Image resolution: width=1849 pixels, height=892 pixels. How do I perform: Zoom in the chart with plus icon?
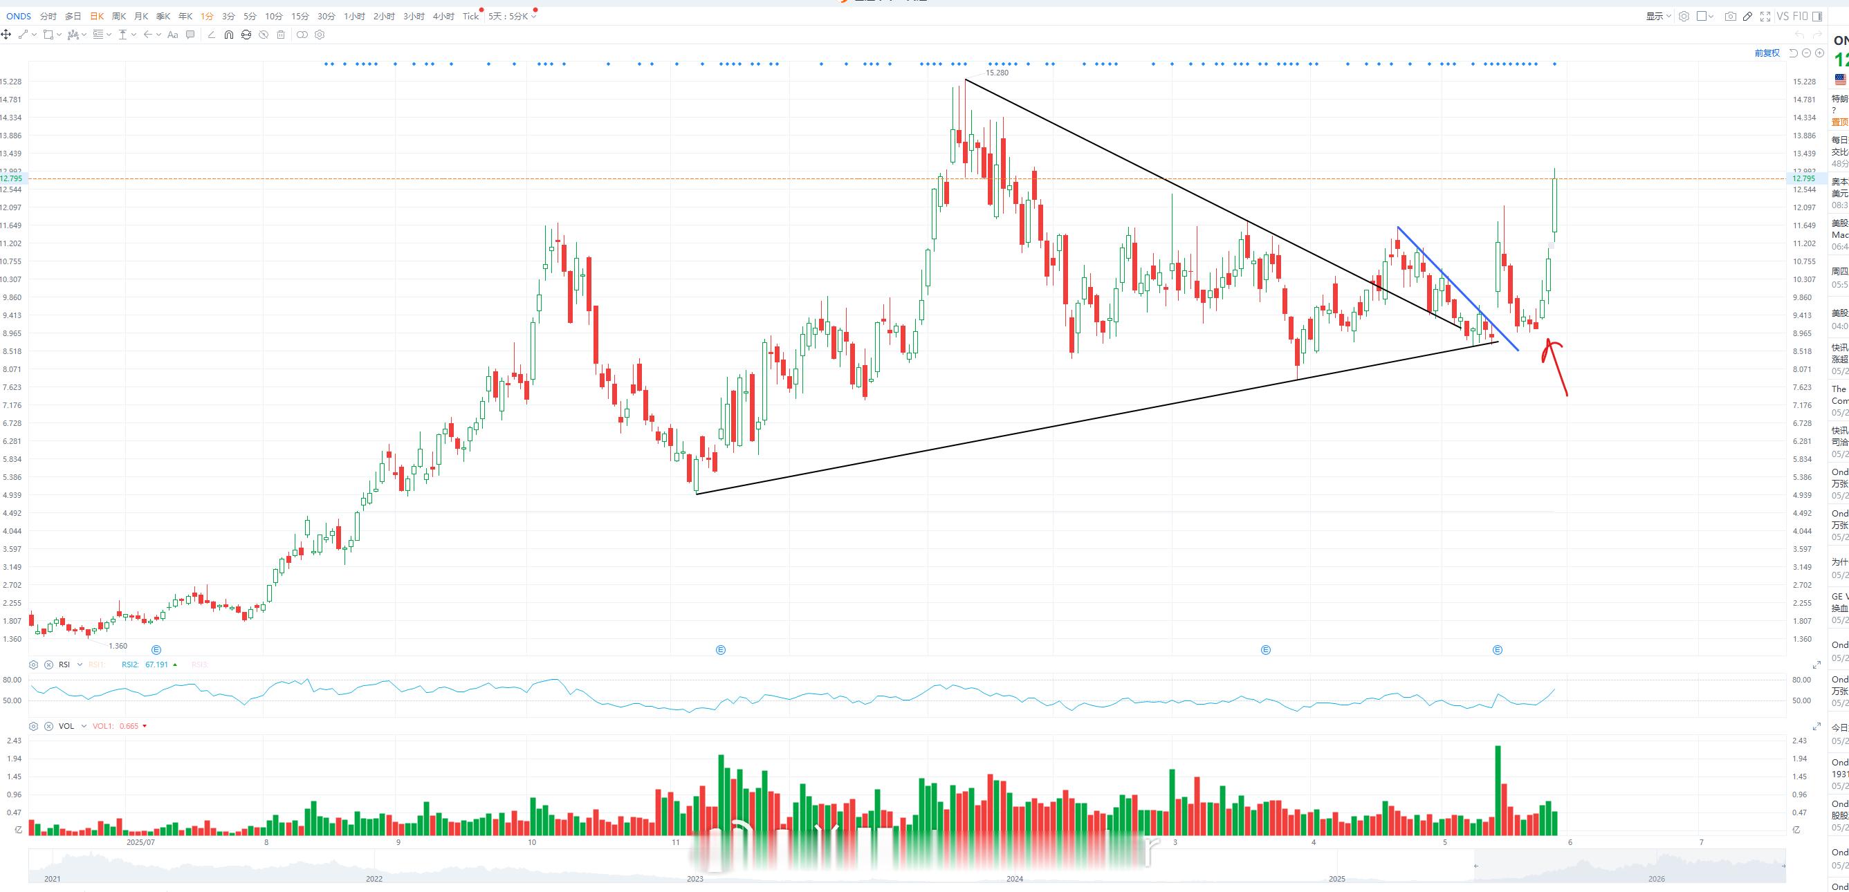[1819, 53]
